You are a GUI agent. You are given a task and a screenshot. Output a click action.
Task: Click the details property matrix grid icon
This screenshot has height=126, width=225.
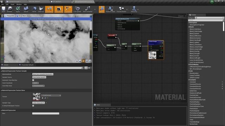(86, 68)
